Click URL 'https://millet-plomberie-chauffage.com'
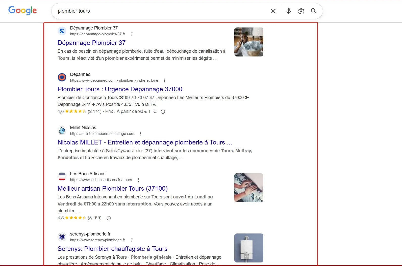This screenshot has height=266, width=402. point(102,134)
